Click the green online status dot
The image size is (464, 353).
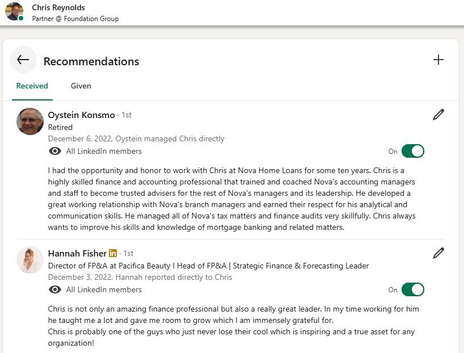[x=21, y=18]
